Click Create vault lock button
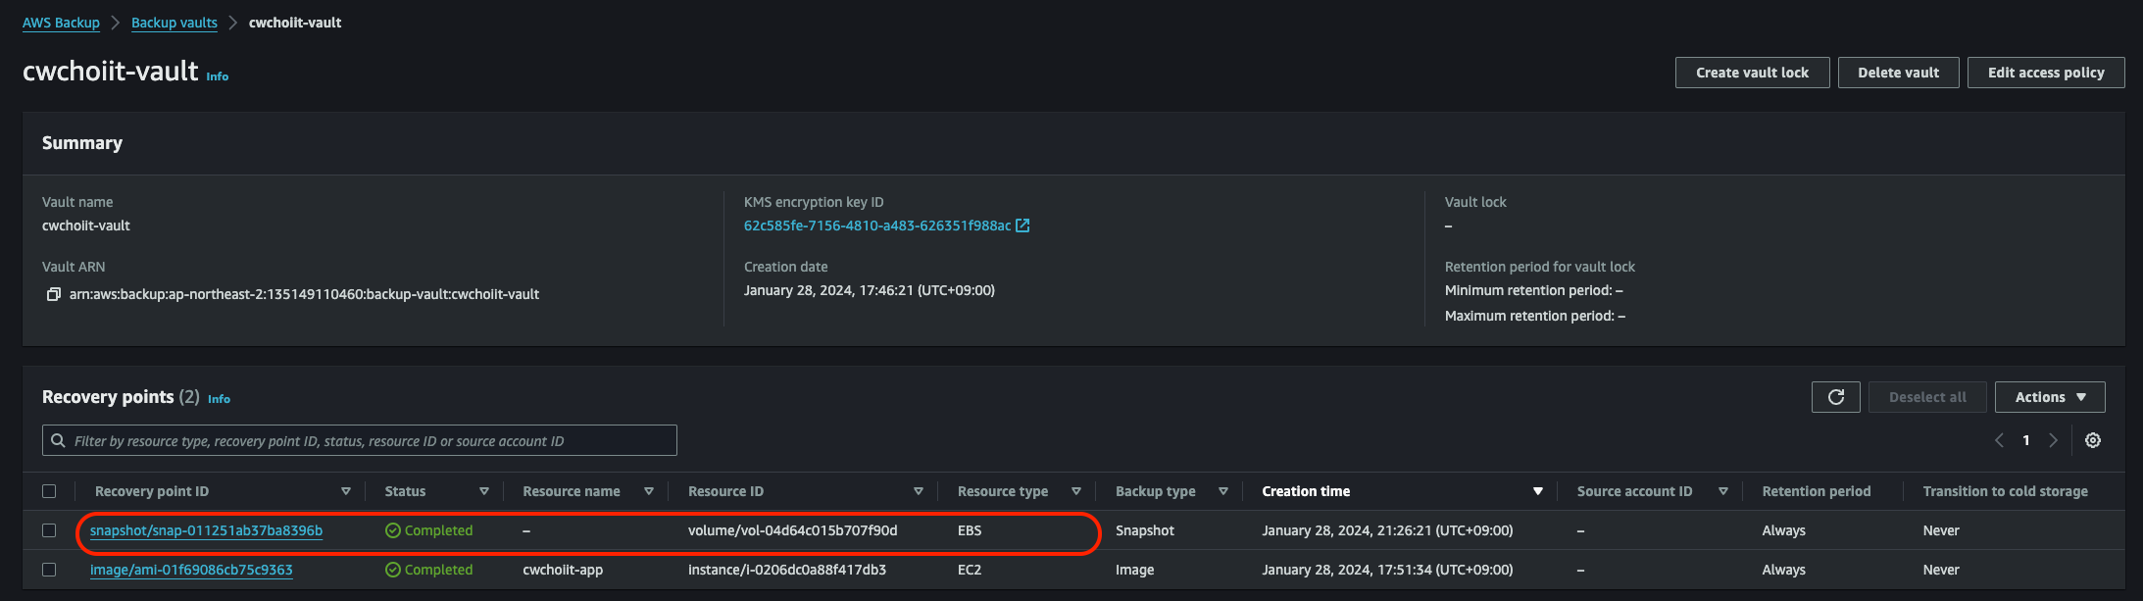 (1753, 73)
